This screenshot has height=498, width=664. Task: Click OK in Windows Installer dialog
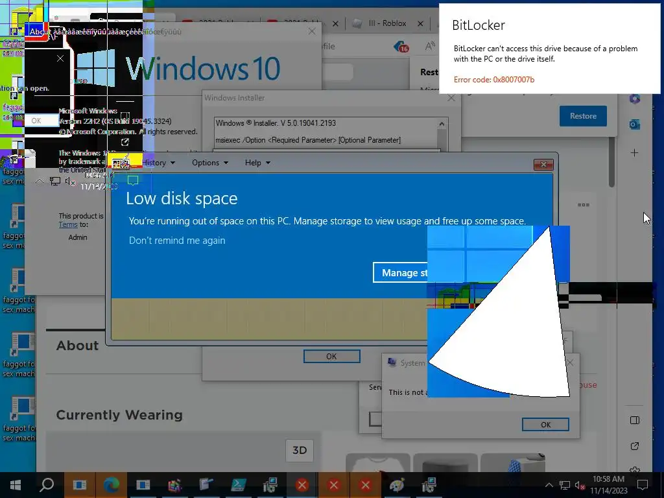tap(331, 357)
